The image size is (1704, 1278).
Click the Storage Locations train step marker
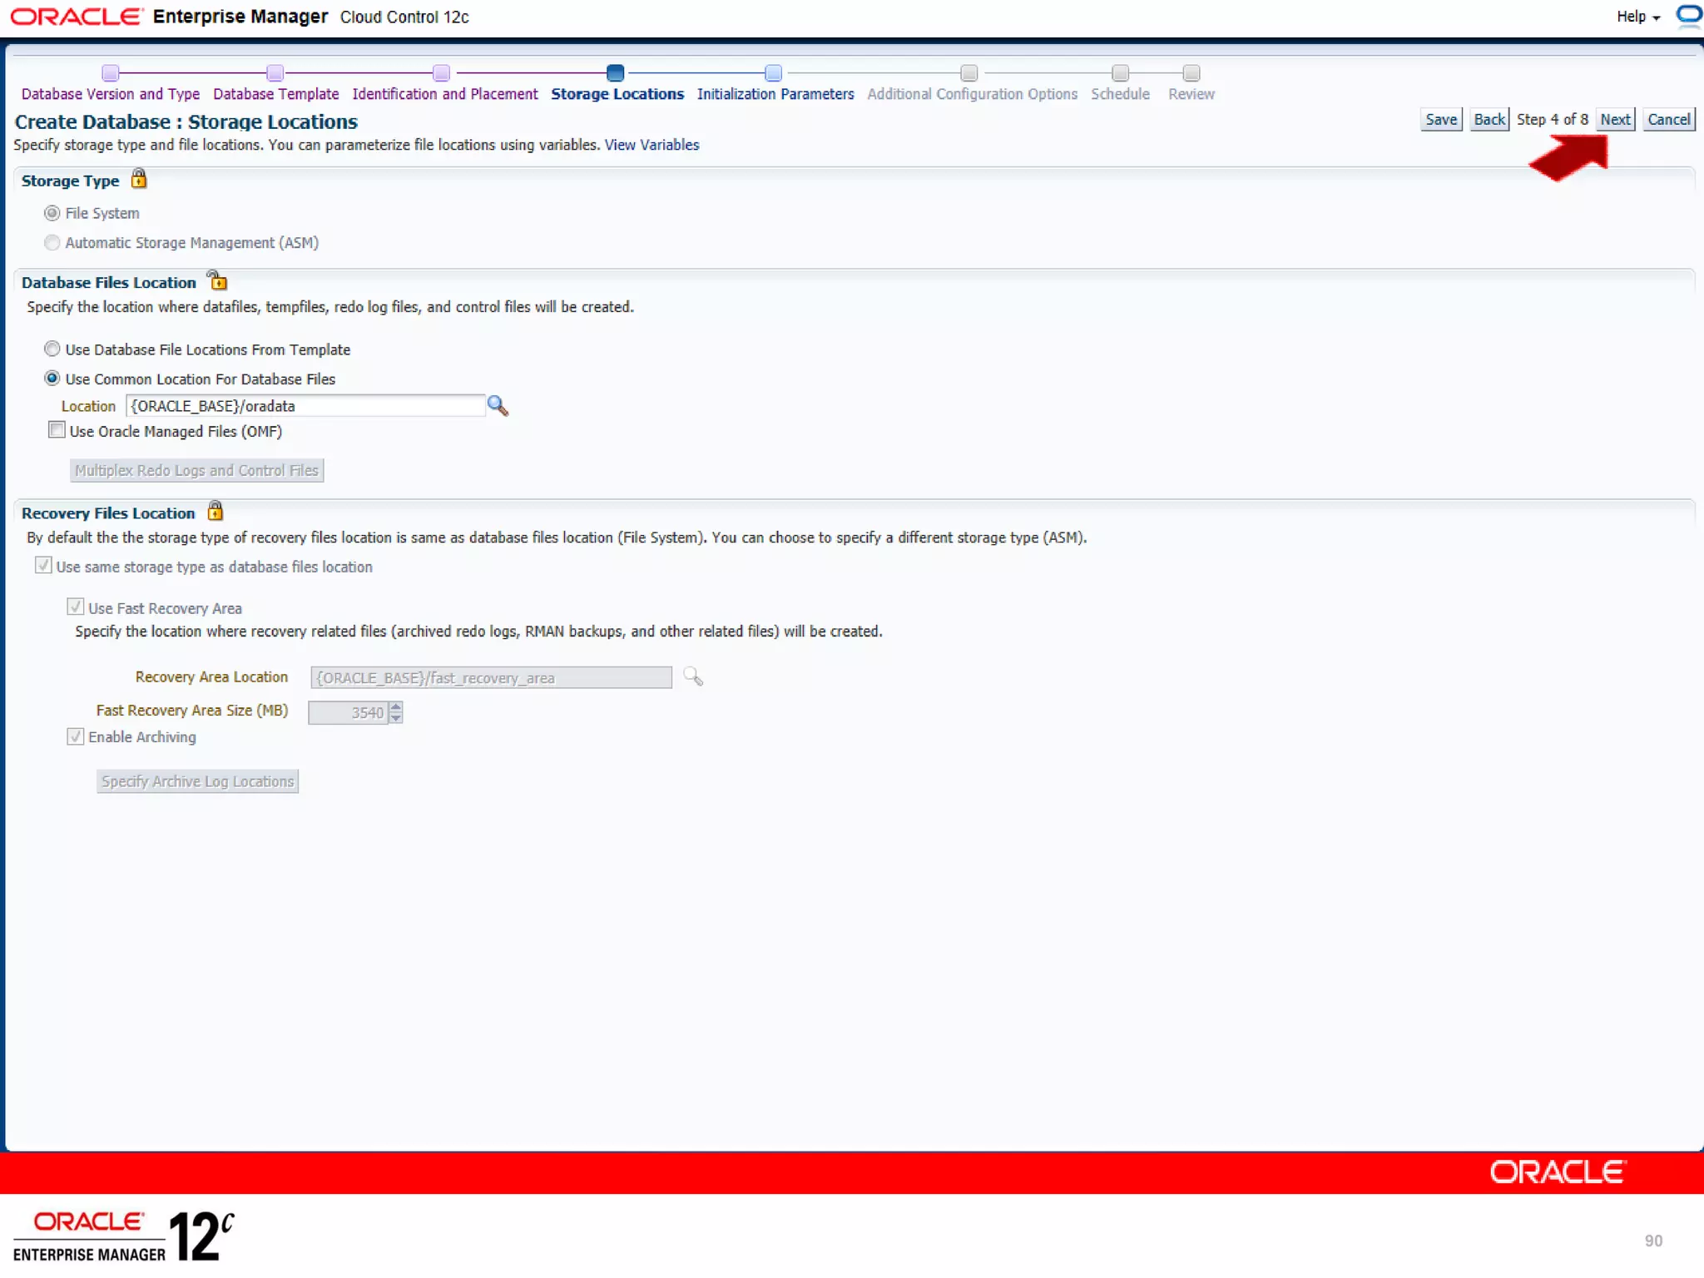(x=615, y=73)
